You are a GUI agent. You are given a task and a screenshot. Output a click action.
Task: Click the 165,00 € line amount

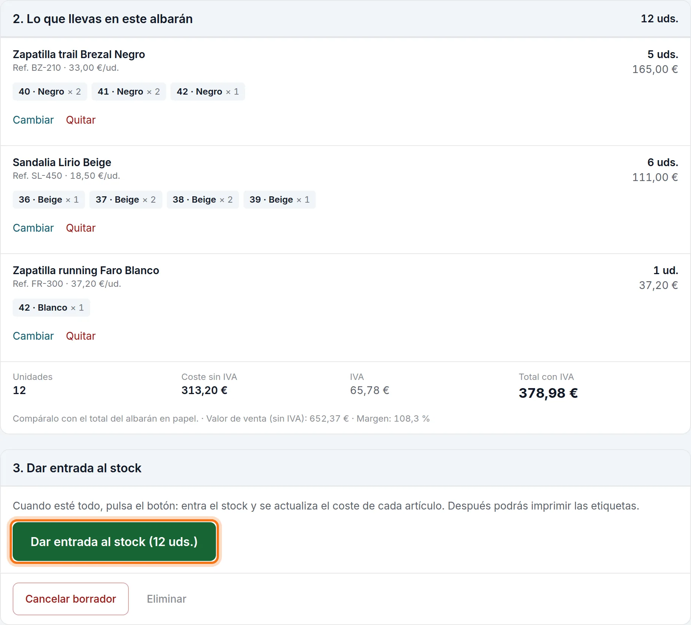tap(655, 69)
